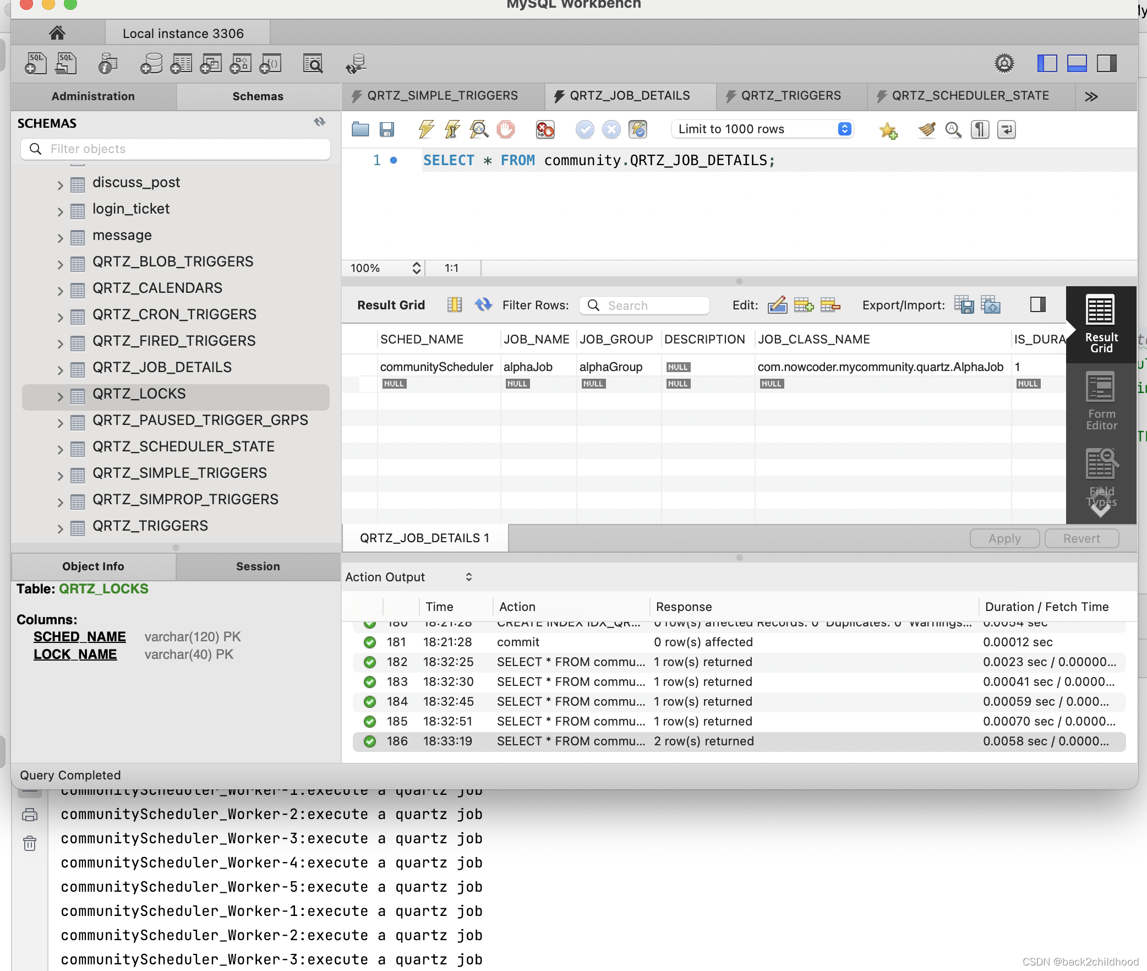This screenshot has height=971, width=1147.
Task: Create a new function icon
Action: (270, 63)
